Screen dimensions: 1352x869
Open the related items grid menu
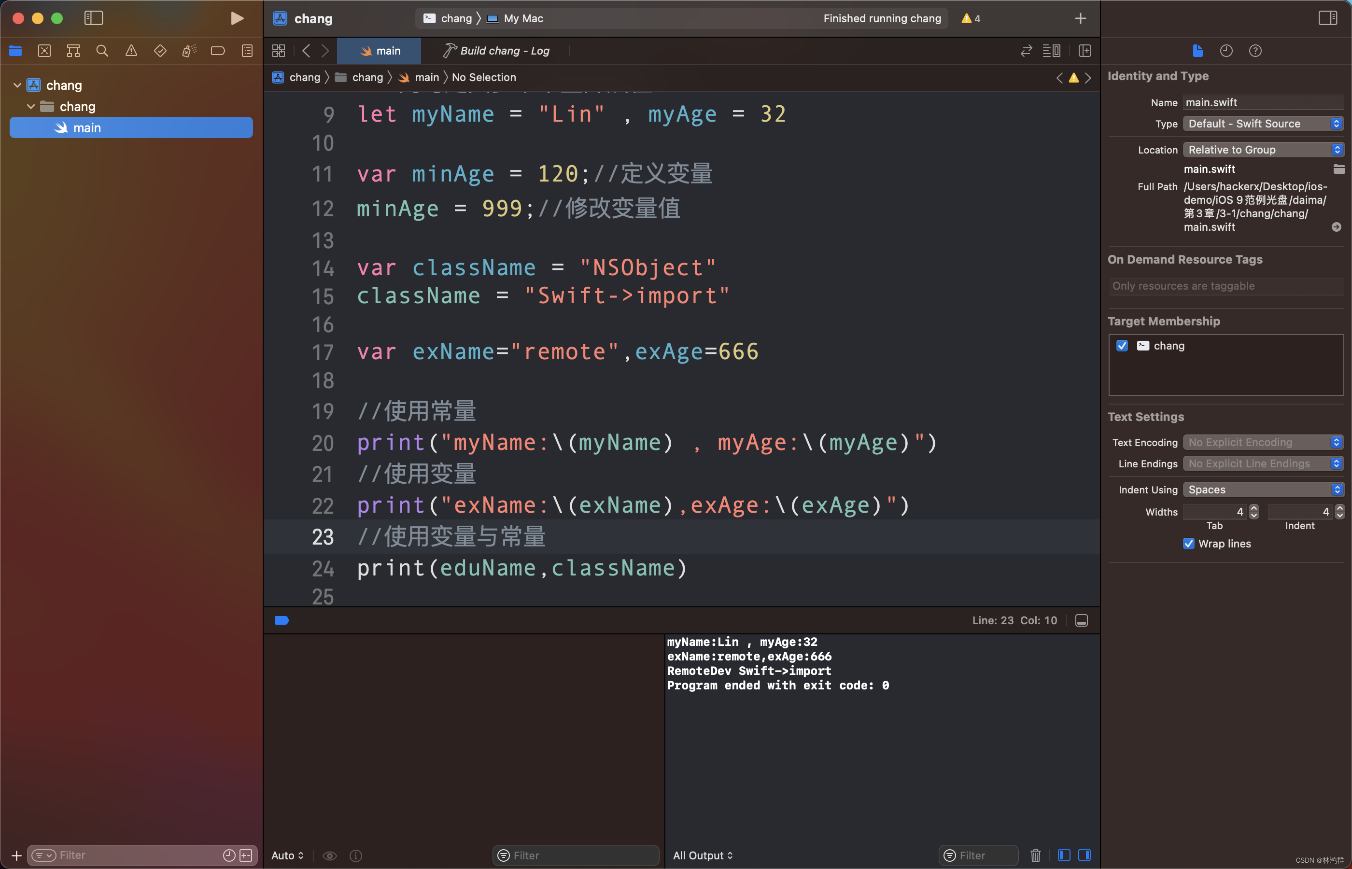click(x=279, y=51)
